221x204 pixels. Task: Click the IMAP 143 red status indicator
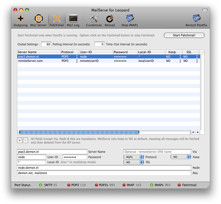coord(124,185)
